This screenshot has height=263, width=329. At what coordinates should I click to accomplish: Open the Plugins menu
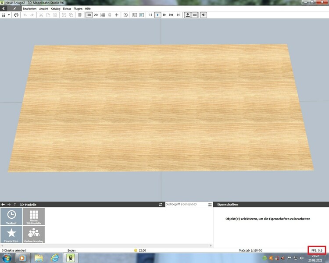click(78, 9)
